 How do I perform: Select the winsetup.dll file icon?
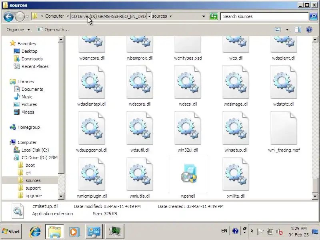click(236, 128)
